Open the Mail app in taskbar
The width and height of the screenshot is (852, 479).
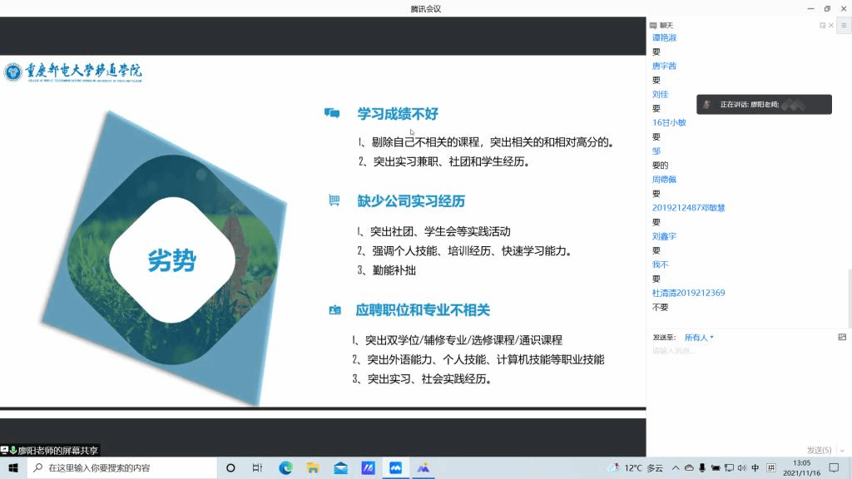[x=340, y=468]
